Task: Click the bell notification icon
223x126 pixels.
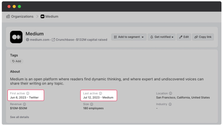Action: [x=152, y=37]
